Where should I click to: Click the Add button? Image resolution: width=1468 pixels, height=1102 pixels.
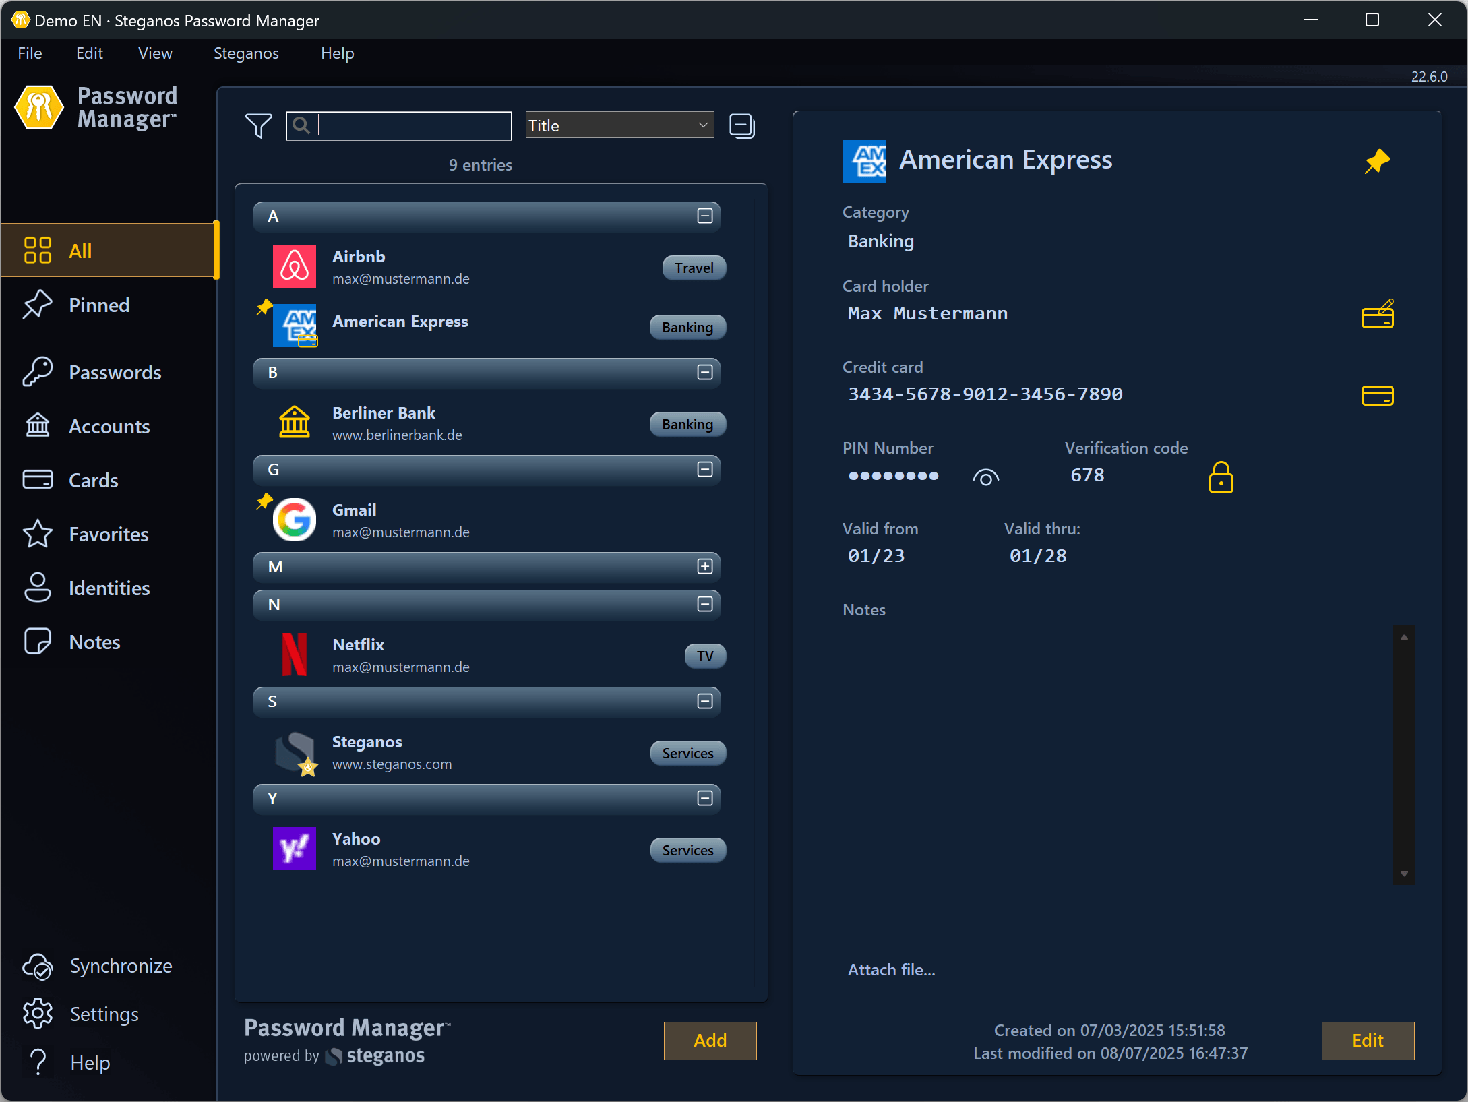click(709, 1040)
